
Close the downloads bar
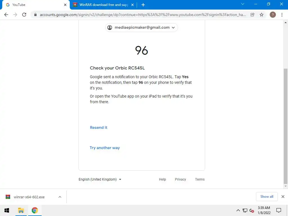283,197
